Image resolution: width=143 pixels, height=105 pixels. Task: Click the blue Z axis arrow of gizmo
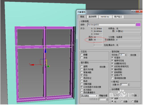(x=45, y=51)
